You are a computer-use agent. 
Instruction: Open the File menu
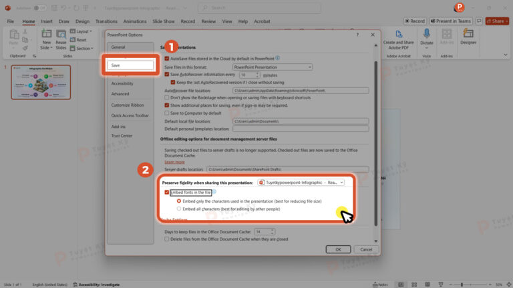(x=11, y=21)
